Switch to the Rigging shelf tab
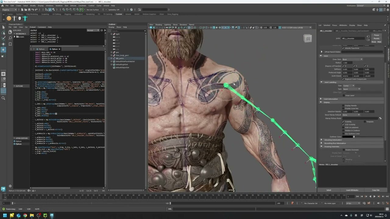This screenshot has height=219, width=390. [x=68, y=14]
